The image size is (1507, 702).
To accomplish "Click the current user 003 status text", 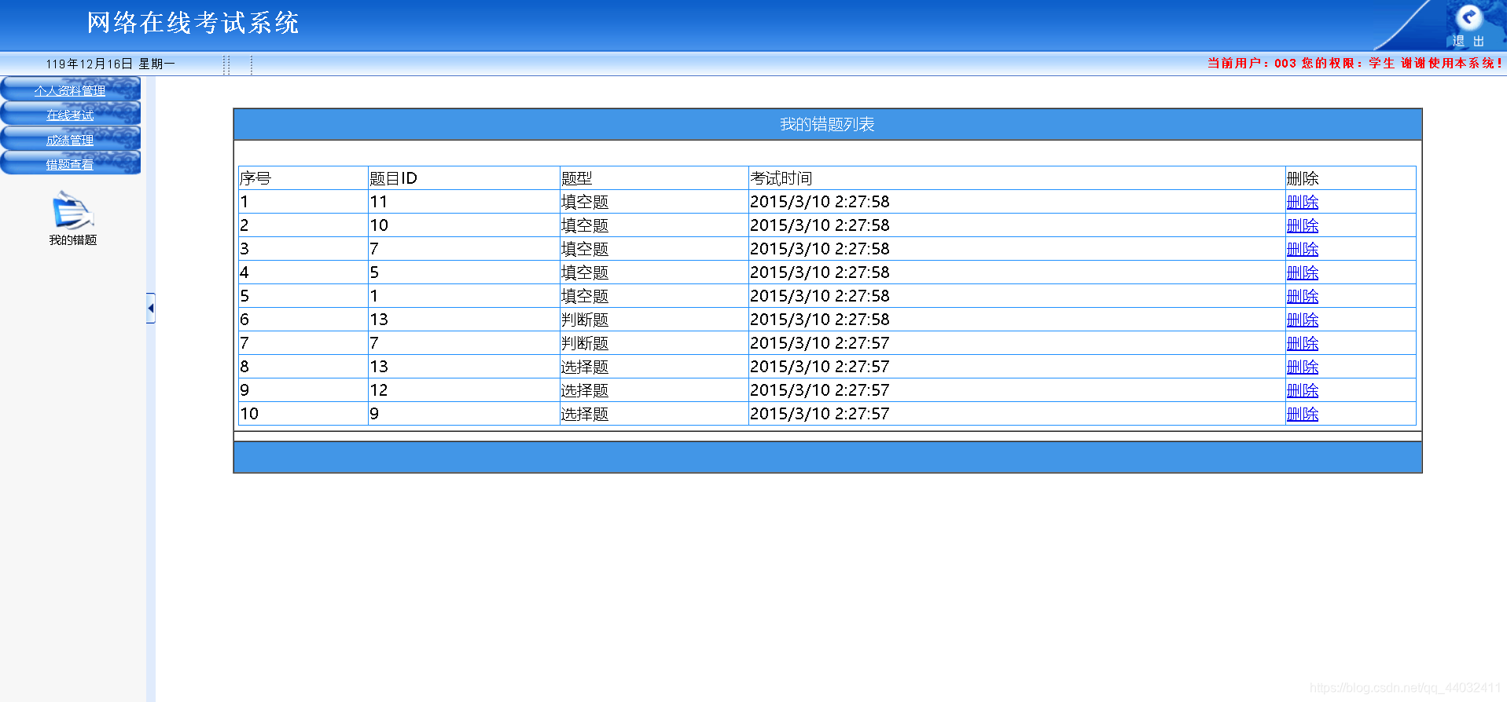I will pos(1354,63).
